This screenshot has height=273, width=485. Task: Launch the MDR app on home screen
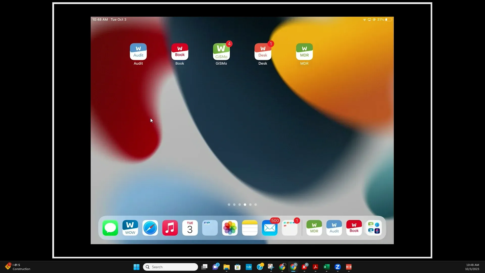click(x=304, y=52)
